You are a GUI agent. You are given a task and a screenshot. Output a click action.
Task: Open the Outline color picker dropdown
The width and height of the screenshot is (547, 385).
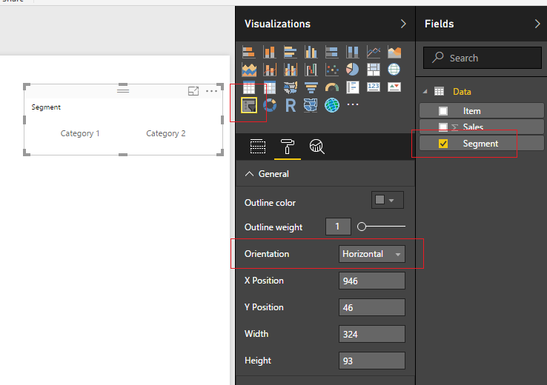[387, 200]
